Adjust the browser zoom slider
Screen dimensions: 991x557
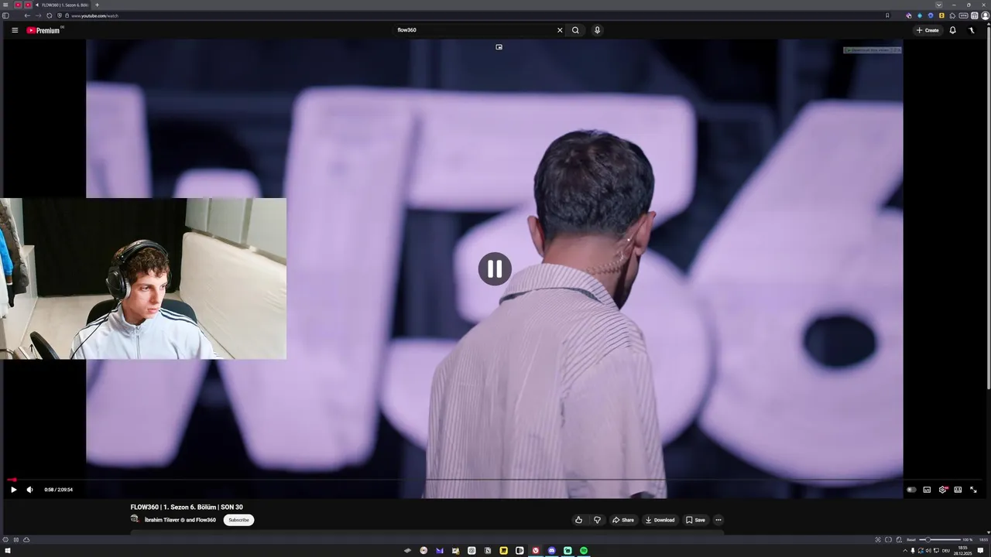click(x=940, y=539)
